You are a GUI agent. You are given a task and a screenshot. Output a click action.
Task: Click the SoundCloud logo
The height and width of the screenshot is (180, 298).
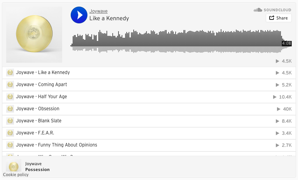coord(272,9)
